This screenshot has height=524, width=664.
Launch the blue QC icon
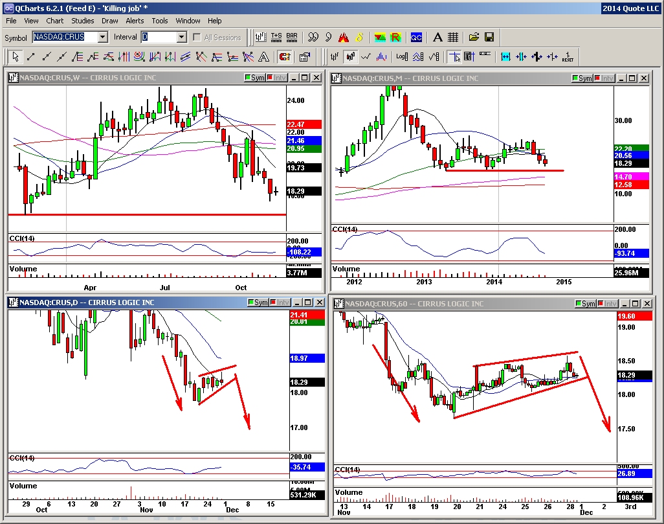[x=416, y=38]
